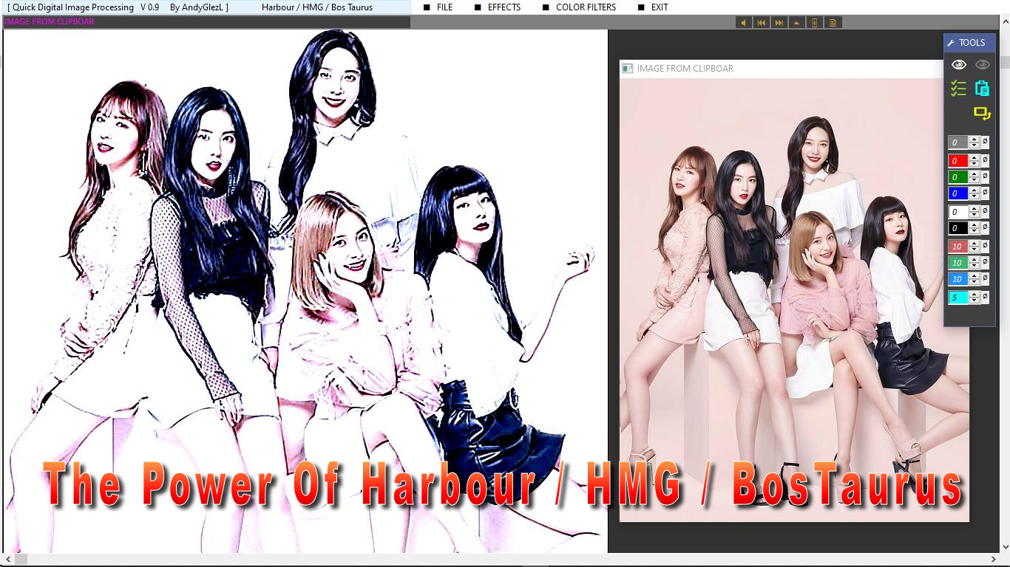Increase the cyan field value of 5
The image size is (1010, 567).
pyautogui.click(x=975, y=295)
